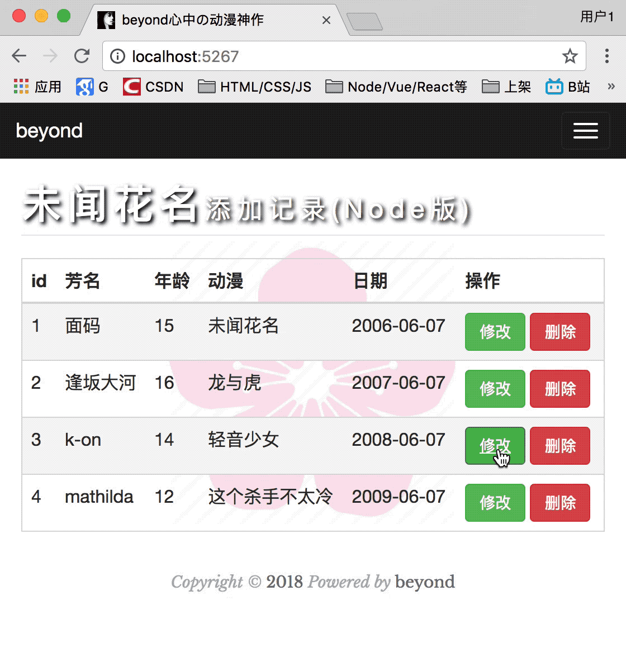Screen dimensions: 626x648
Task: Click the anime cell 未闻花名
Action: 244,326
